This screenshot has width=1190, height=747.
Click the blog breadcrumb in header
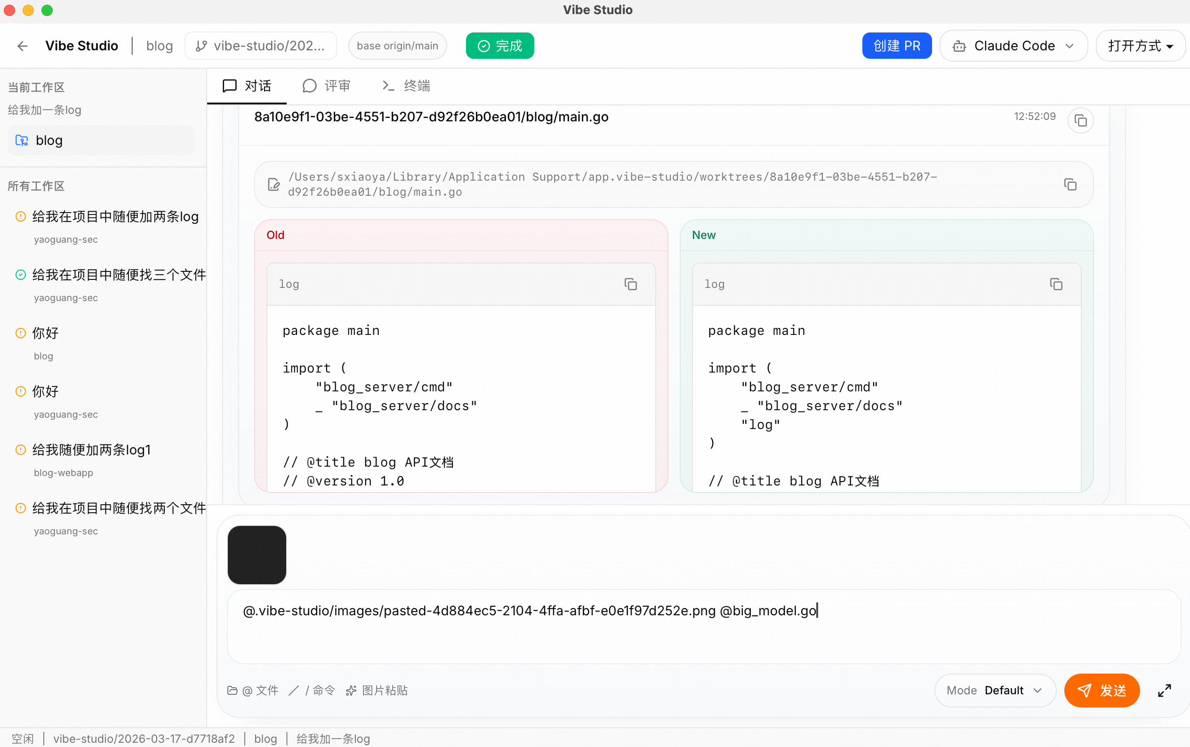[160, 46]
